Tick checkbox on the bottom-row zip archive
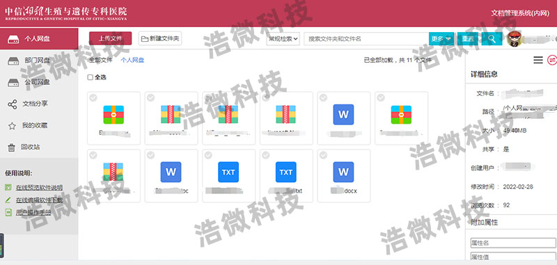The image size is (557, 265). click(x=93, y=155)
